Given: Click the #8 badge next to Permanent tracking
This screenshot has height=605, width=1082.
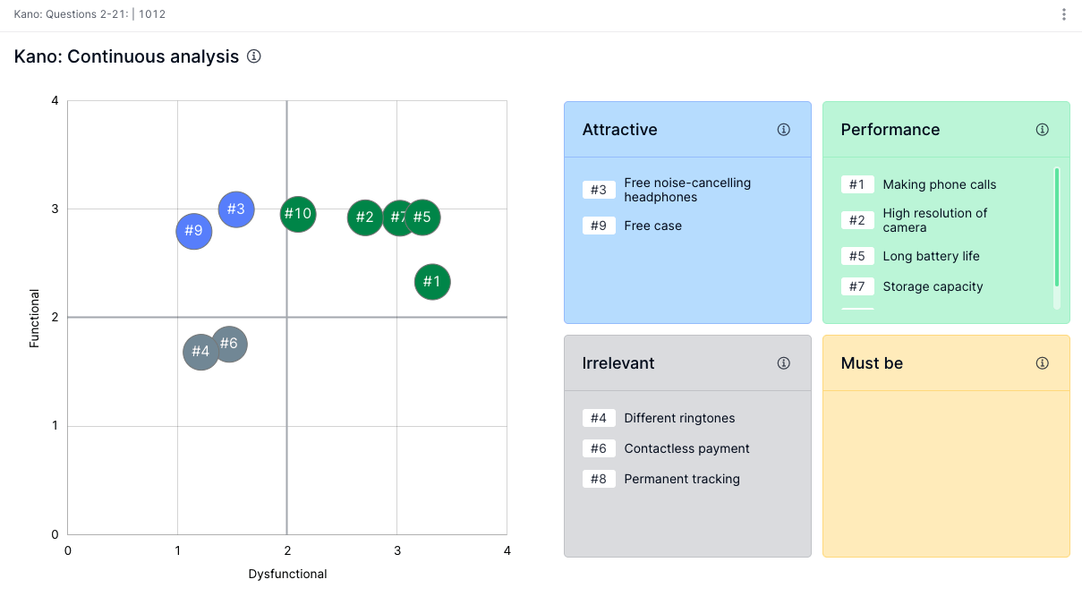Looking at the screenshot, I should 599,479.
